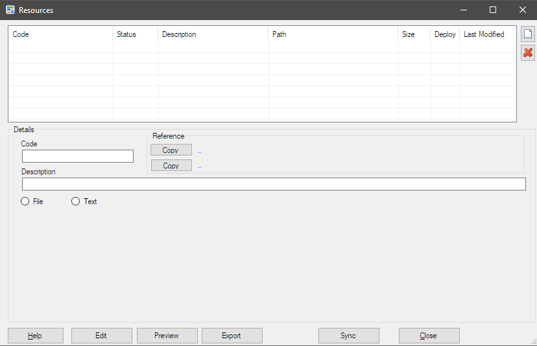Click the Path column header
This screenshot has width=537, height=346.
[x=333, y=34]
